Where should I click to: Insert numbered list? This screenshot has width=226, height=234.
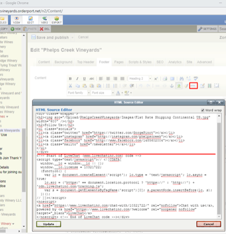pyautogui.click(x=115, y=86)
